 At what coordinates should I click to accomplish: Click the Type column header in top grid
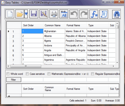point(97,25)
